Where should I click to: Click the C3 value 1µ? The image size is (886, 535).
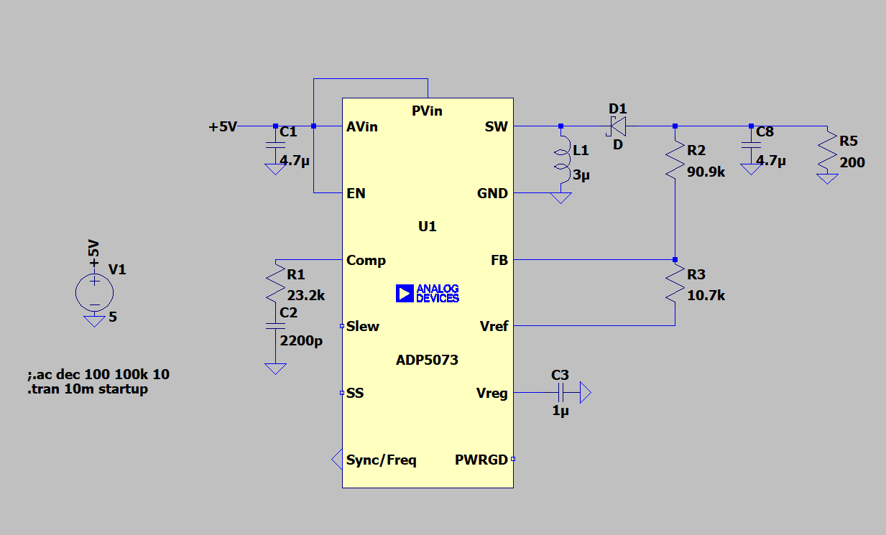point(560,412)
